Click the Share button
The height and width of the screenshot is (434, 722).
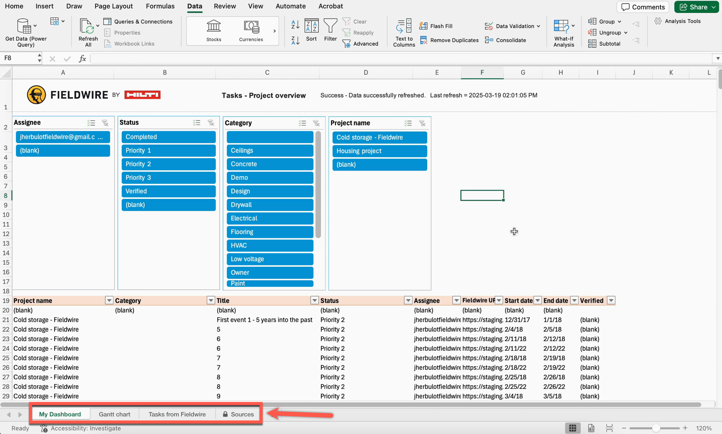click(693, 7)
